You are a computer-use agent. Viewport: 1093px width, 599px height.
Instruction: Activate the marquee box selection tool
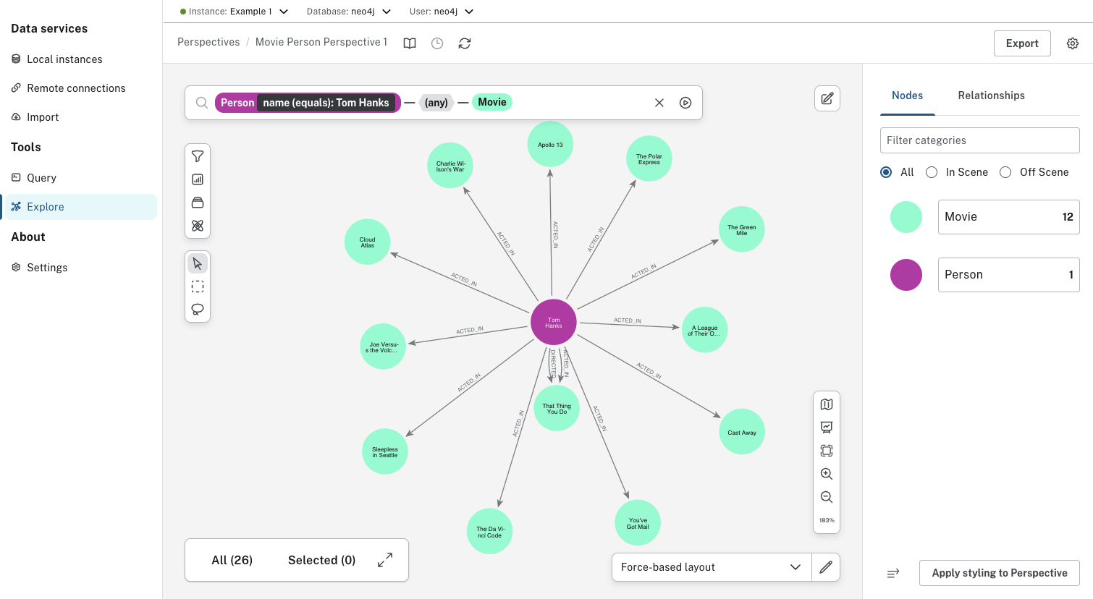point(198,286)
